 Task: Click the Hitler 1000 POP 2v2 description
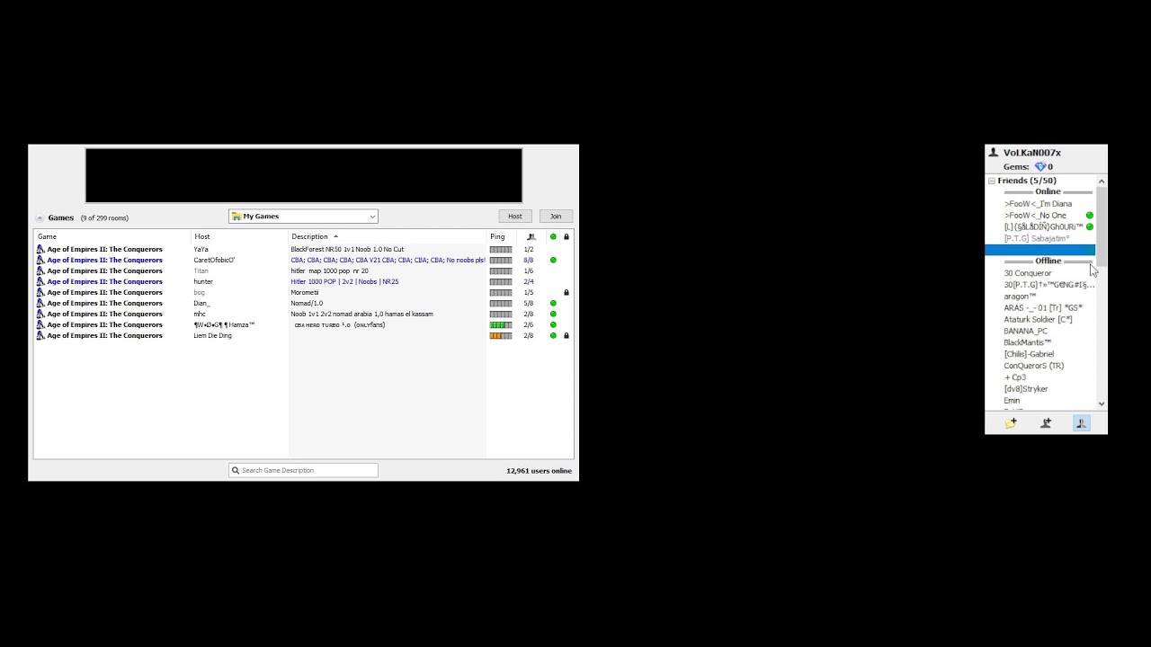pos(344,281)
